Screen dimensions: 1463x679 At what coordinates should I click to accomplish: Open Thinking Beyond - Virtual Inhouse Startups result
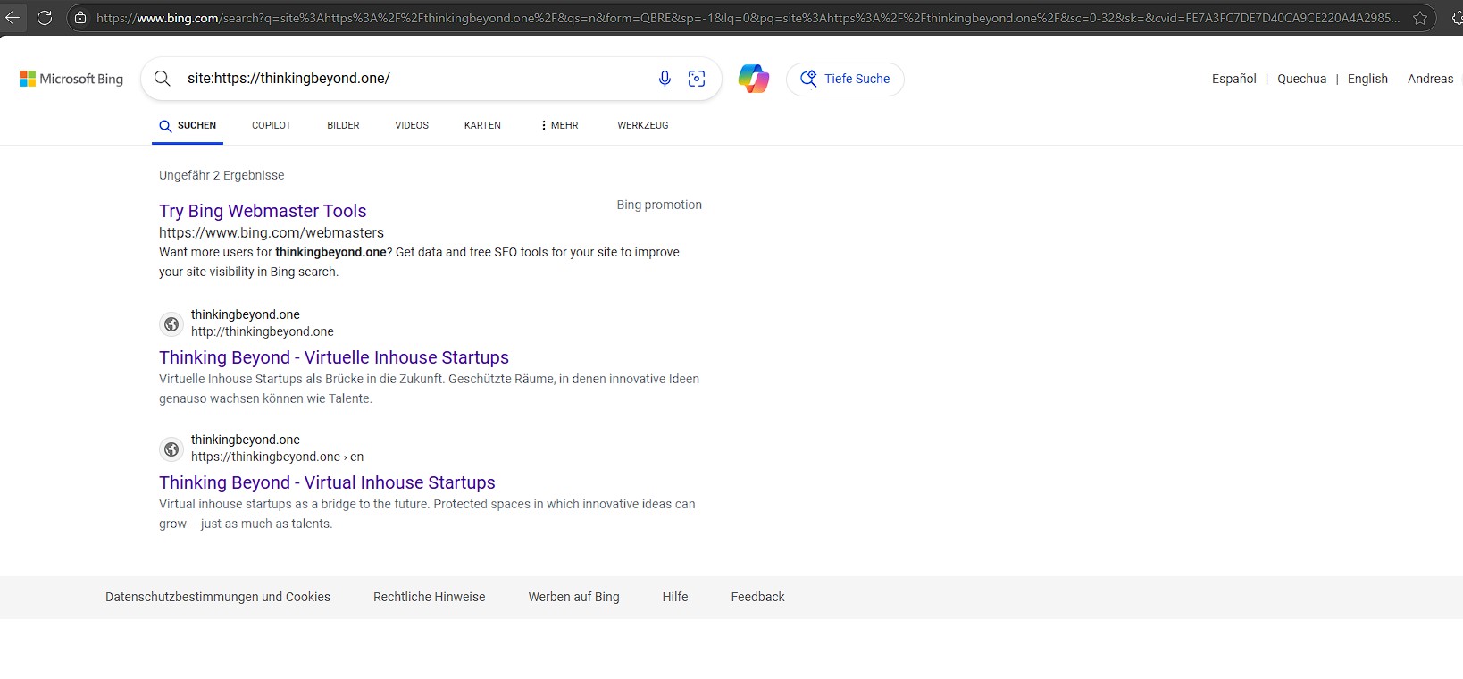(327, 482)
